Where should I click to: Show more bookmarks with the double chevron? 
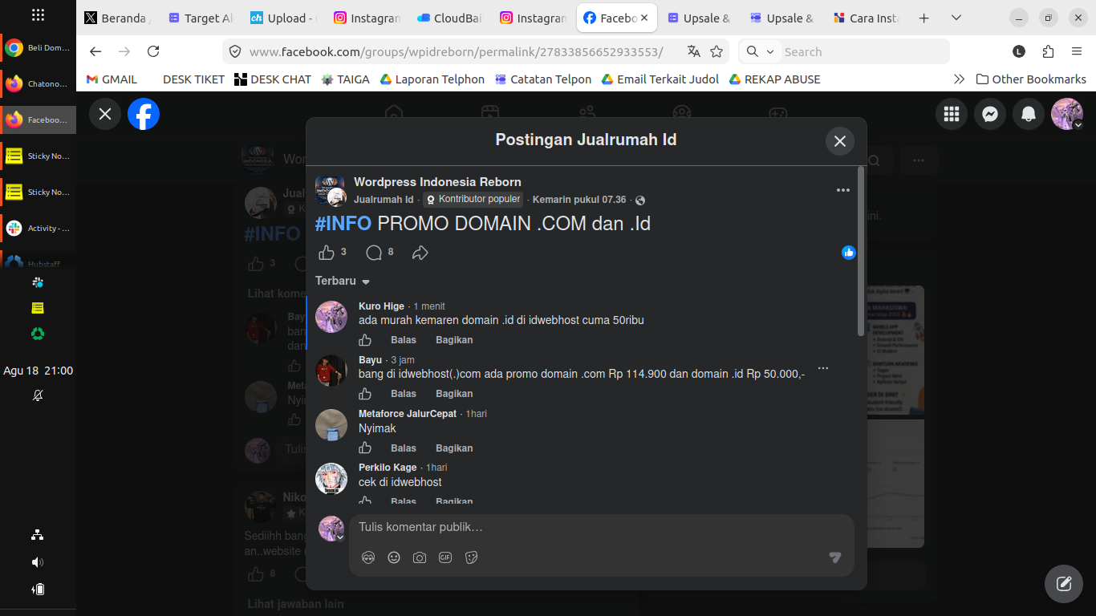pos(959,79)
